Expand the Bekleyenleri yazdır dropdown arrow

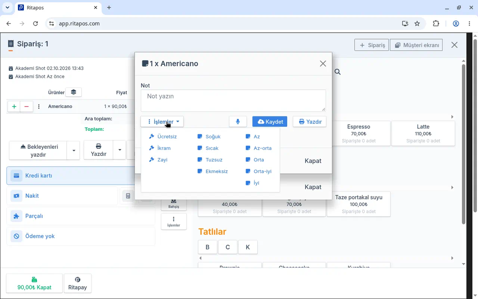click(73, 150)
